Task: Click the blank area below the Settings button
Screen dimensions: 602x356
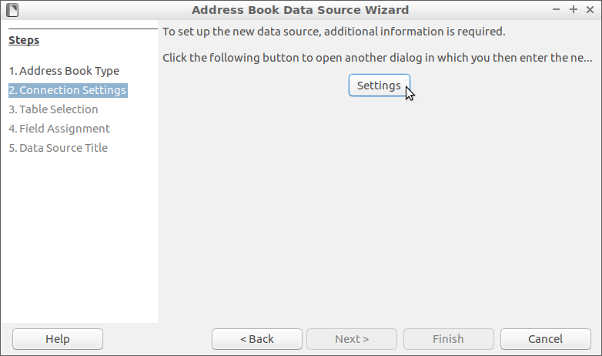Action: click(x=379, y=200)
